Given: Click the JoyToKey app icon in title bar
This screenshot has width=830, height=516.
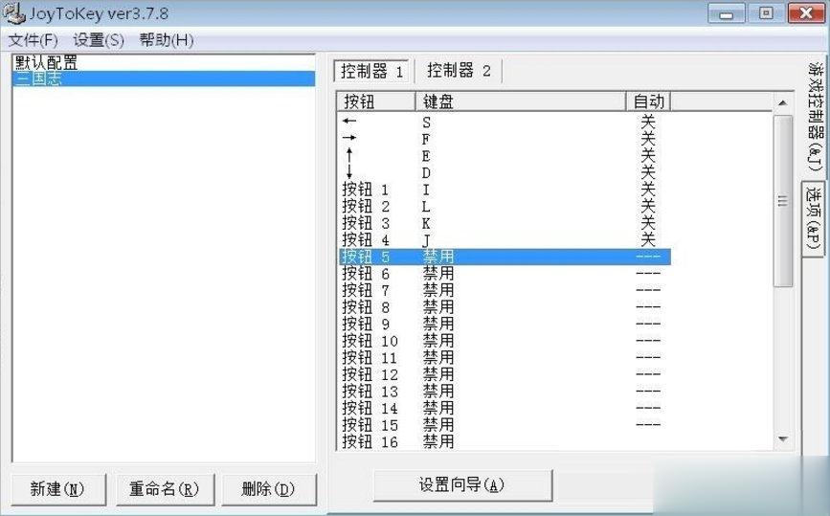Looking at the screenshot, I should pyautogui.click(x=13, y=12).
